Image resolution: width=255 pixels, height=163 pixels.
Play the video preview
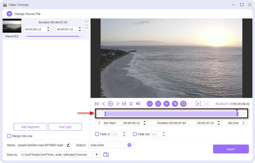(110, 104)
